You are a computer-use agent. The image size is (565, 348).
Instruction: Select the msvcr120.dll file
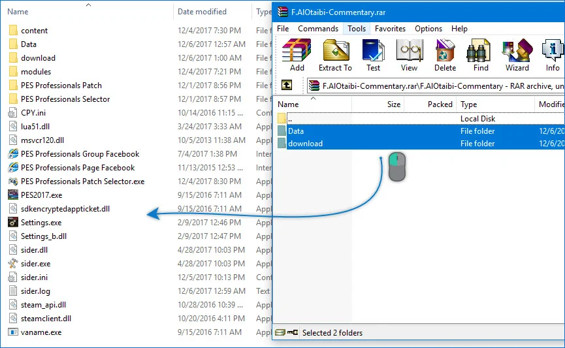pos(42,140)
